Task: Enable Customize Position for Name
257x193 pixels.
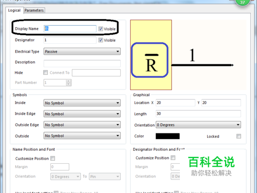Action: coord(53,158)
